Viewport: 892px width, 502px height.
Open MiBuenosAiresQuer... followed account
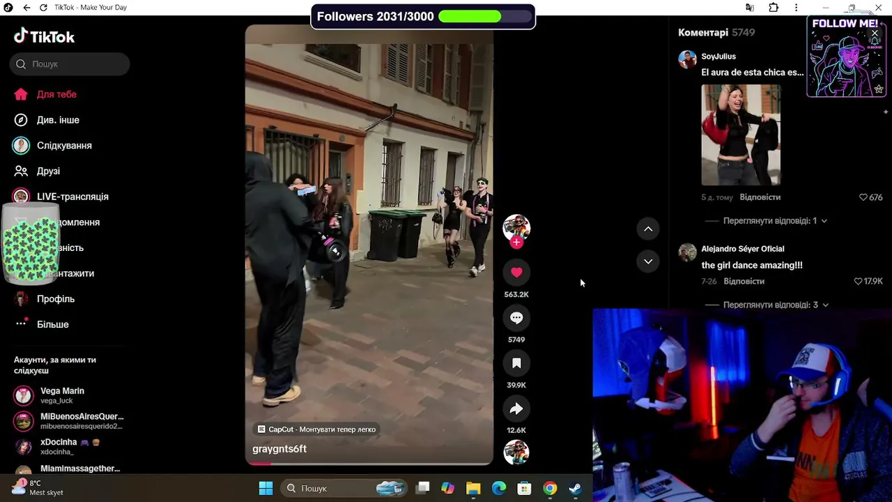[x=69, y=421]
